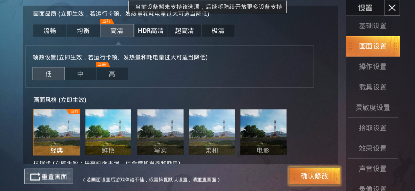The height and width of the screenshot is (191, 415).
Task: Choose 均衡 graphics quality
Action: click(83, 31)
